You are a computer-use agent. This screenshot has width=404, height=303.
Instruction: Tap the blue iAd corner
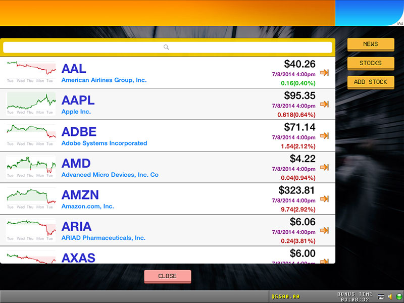(x=370, y=13)
